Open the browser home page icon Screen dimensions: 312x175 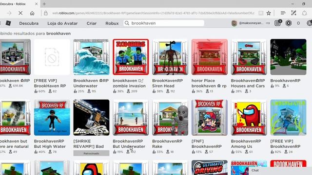coord(32,13)
